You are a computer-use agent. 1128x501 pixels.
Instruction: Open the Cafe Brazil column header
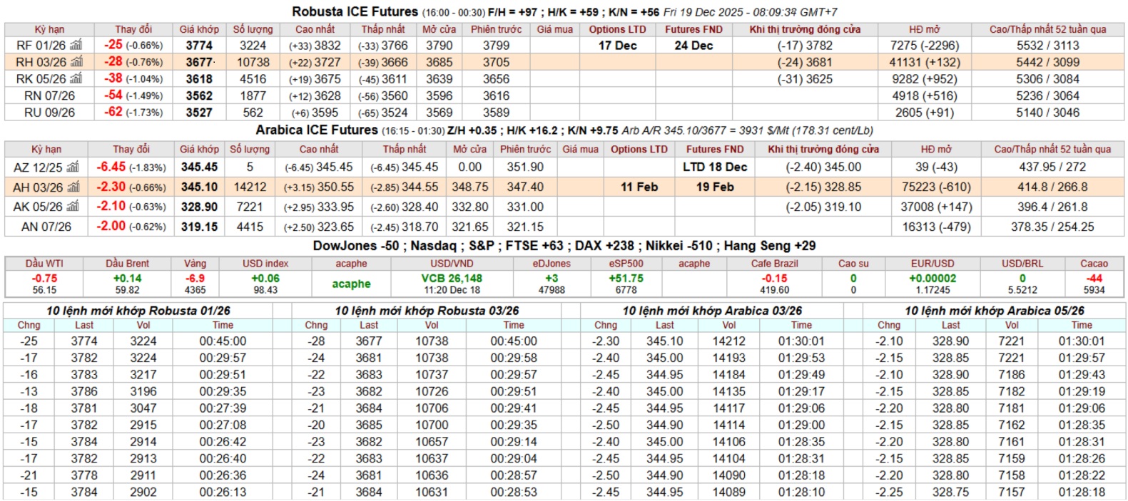click(774, 264)
